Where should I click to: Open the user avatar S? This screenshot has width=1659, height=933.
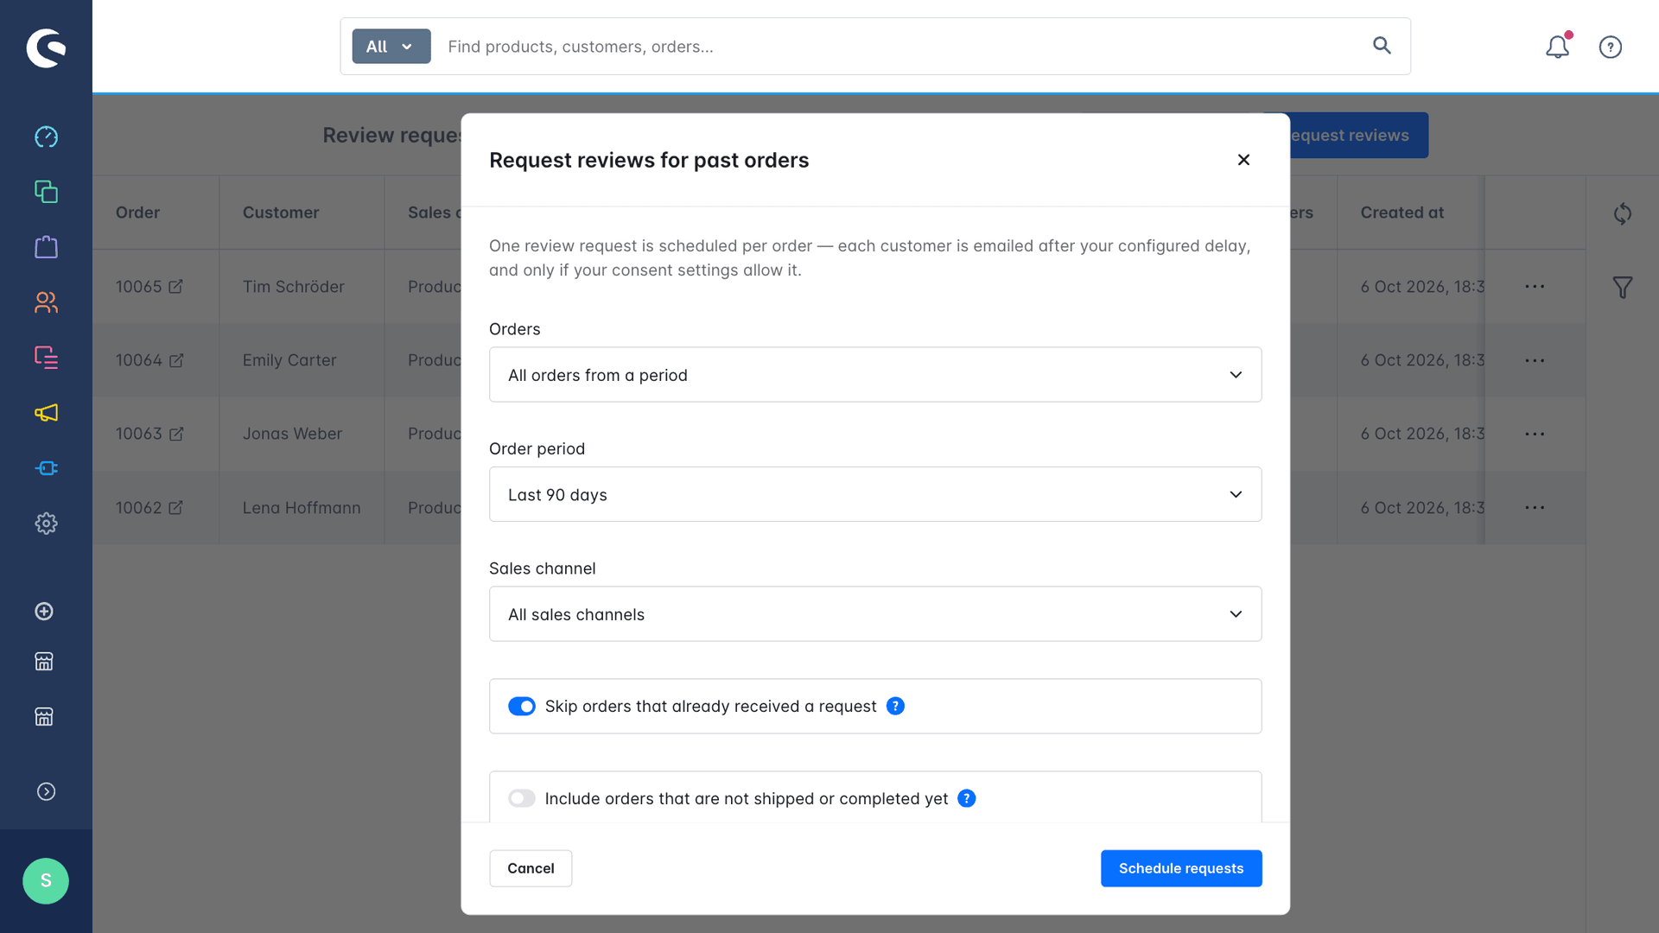[x=46, y=881]
